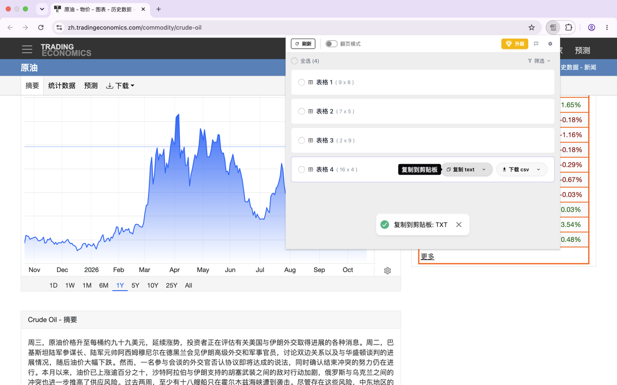The height and width of the screenshot is (385, 617).
Task: Expand the 下载 csv format arrow
Action: click(538, 169)
